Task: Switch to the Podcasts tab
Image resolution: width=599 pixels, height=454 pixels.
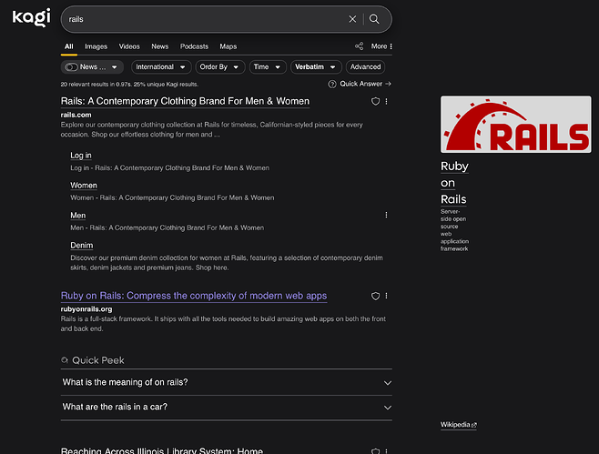Action: 194,46
